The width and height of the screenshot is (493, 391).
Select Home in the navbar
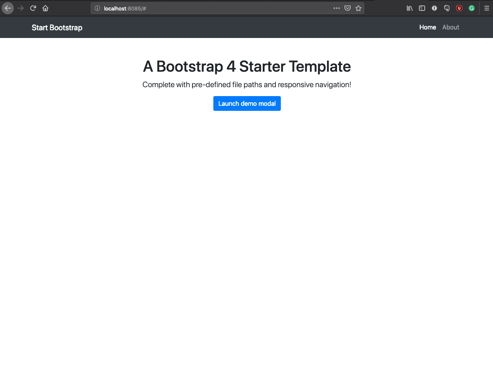coord(427,27)
